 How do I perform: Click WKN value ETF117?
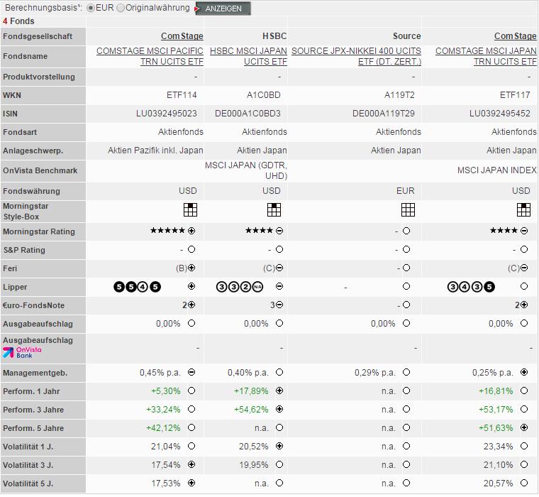[515, 95]
